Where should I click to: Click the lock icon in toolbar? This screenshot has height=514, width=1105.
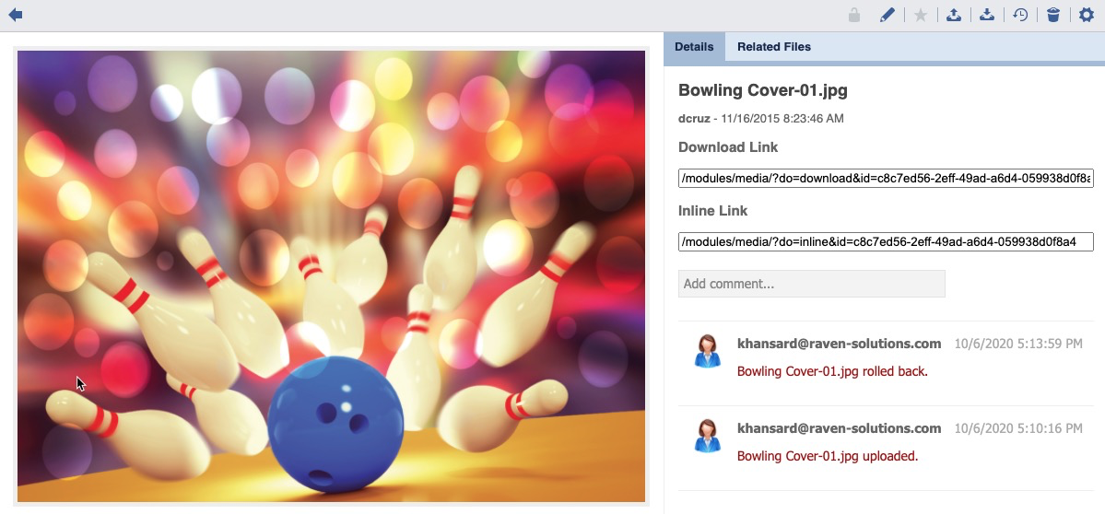(854, 15)
